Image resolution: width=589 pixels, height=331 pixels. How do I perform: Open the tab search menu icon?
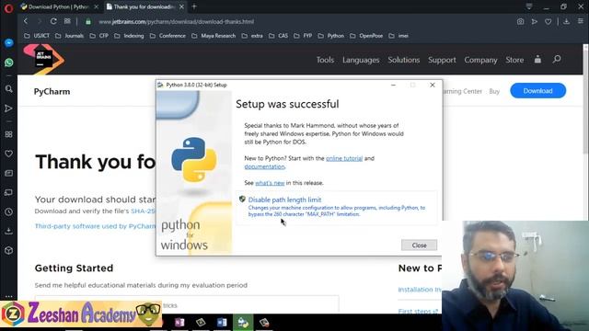(529, 6)
